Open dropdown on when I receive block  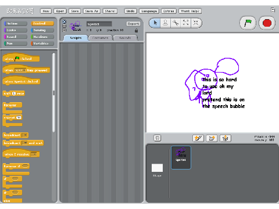pos(34,154)
